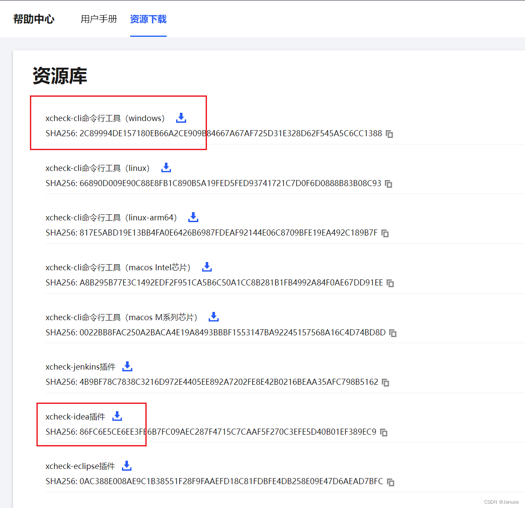
Task: Download xcheck-cli for macos Intel芯片
Action: [x=207, y=266]
